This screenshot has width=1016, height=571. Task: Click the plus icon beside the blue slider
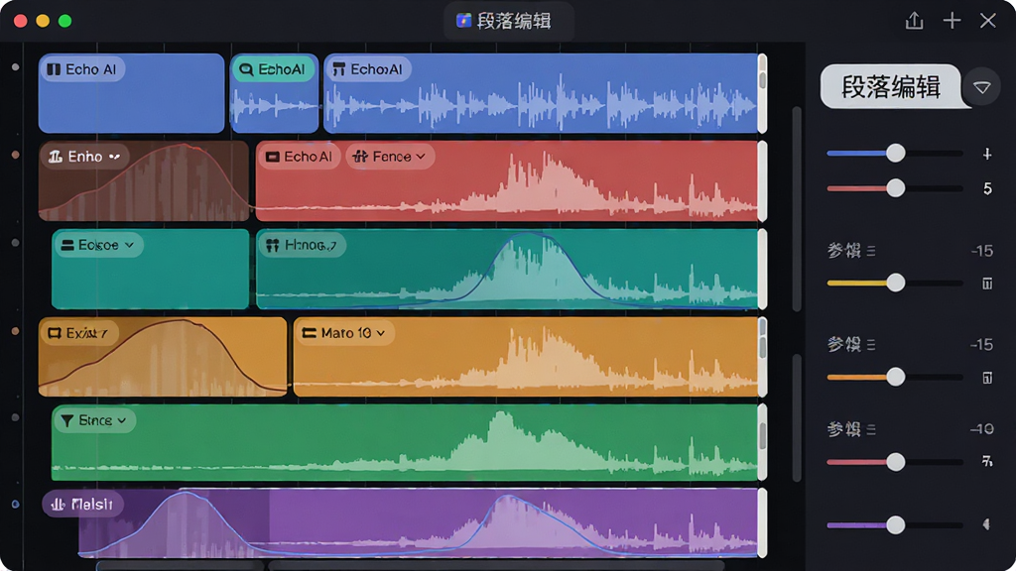(987, 154)
